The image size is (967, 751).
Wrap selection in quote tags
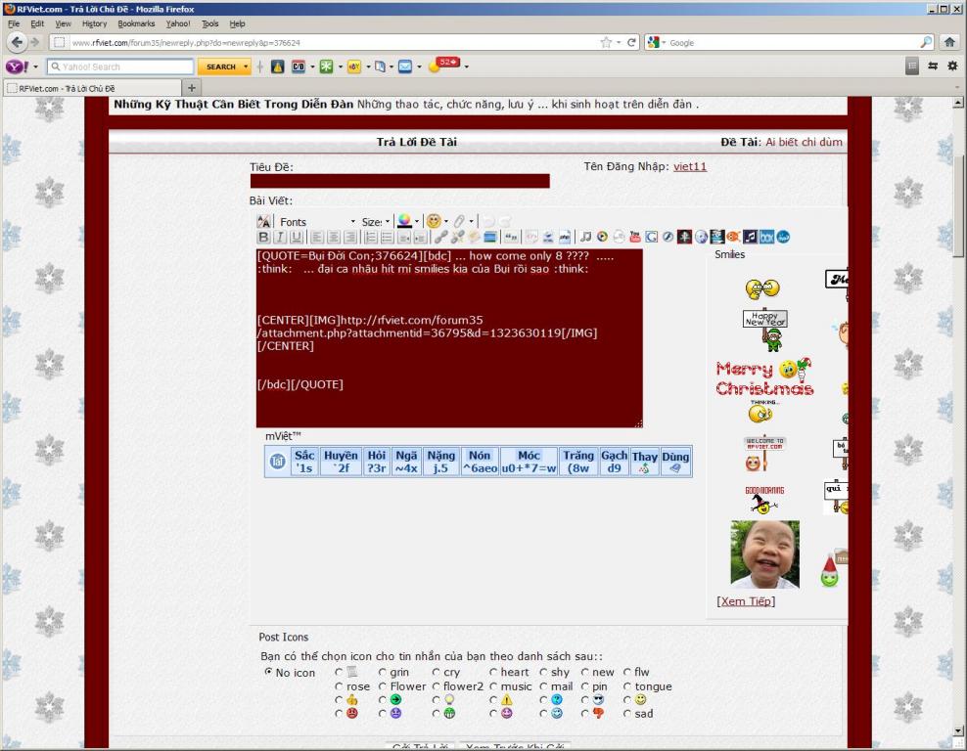tap(511, 237)
